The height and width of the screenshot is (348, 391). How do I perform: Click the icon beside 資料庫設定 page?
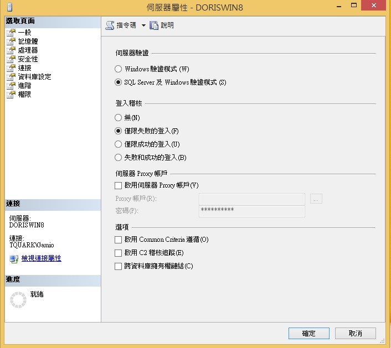coord(11,77)
